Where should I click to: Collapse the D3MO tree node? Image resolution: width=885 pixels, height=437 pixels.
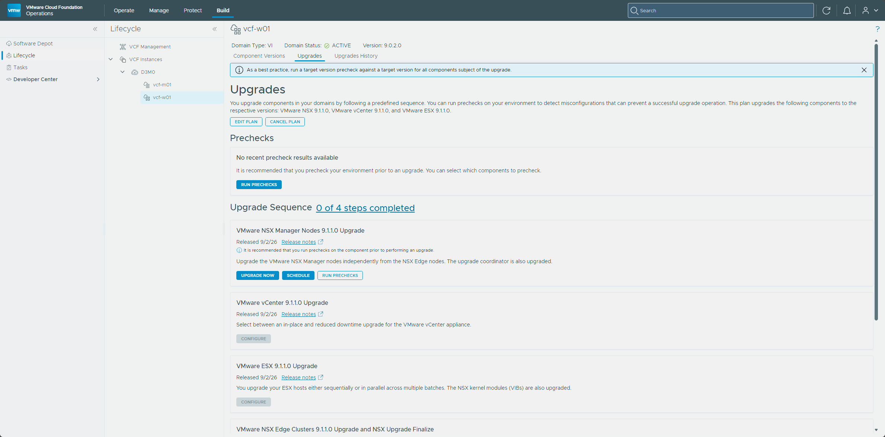click(x=122, y=72)
